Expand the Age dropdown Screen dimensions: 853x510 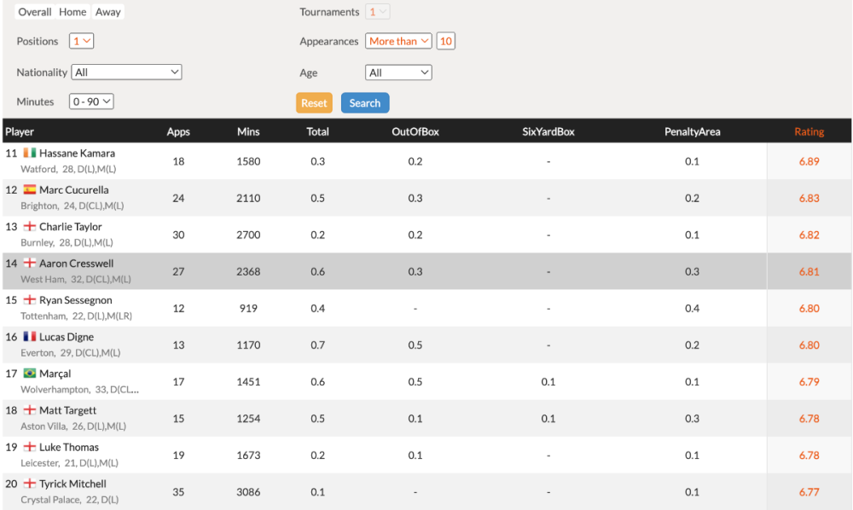pos(398,72)
